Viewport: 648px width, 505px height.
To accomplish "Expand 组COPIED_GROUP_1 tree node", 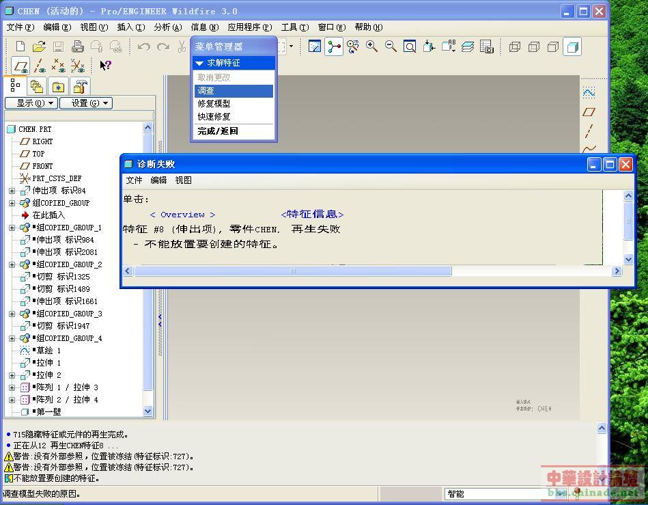I will click(x=12, y=228).
